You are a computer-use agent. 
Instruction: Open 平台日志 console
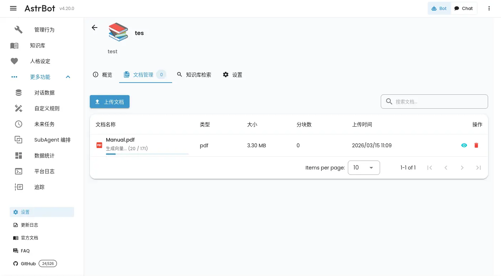click(x=44, y=171)
